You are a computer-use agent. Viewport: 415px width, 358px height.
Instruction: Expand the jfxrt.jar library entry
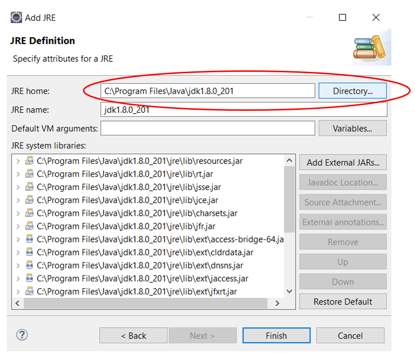pos(18,292)
